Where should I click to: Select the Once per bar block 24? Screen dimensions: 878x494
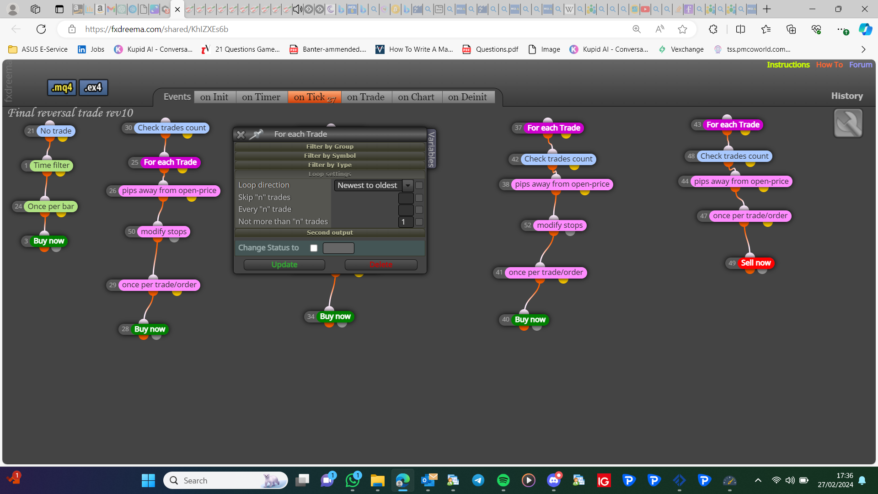[x=51, y=206]
